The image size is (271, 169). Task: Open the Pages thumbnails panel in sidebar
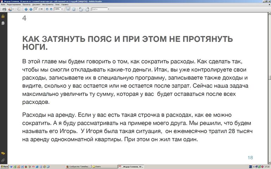point(3,23)
